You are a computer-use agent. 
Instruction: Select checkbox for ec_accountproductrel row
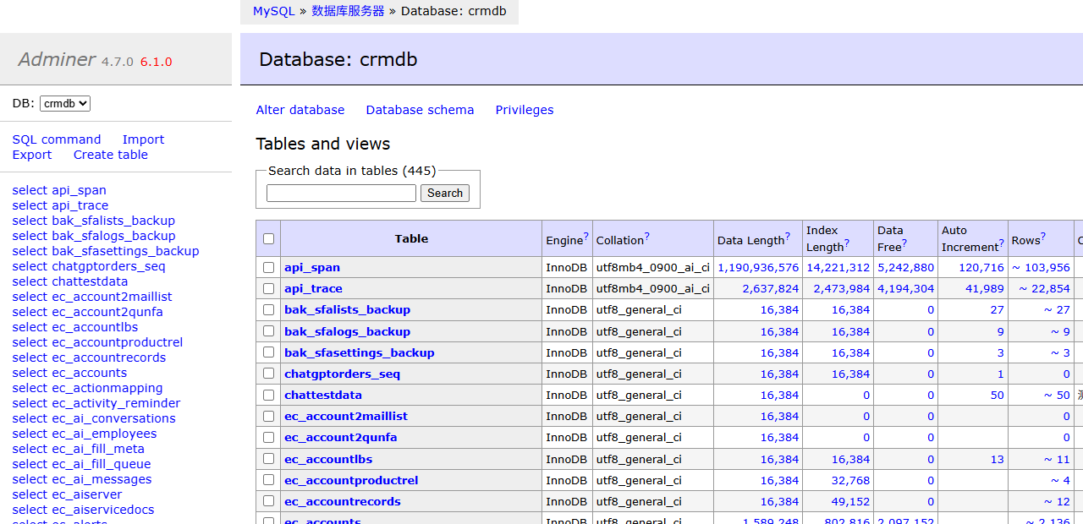click(x=268, y=480)
